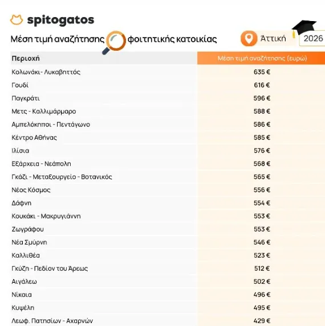Click the Εξάρχεια - Νεάπολη entry
This screenshot has width=325, height=326.
point(41,164)
